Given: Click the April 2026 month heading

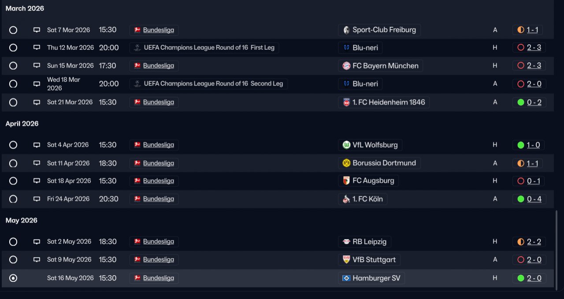Looking at the screenshot, I should coord(22,124).
